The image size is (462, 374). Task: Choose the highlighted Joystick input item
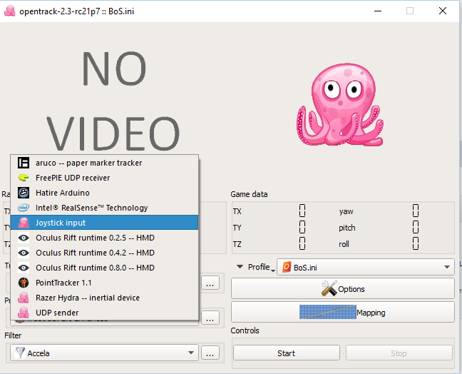104,223
